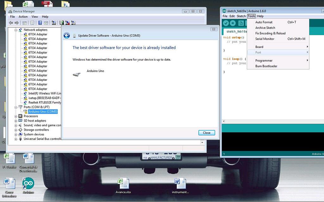Viewport: 324px width, 202px height.
Task: Collapse the Ports (COM & LPT) node
Action: [16, 107]
